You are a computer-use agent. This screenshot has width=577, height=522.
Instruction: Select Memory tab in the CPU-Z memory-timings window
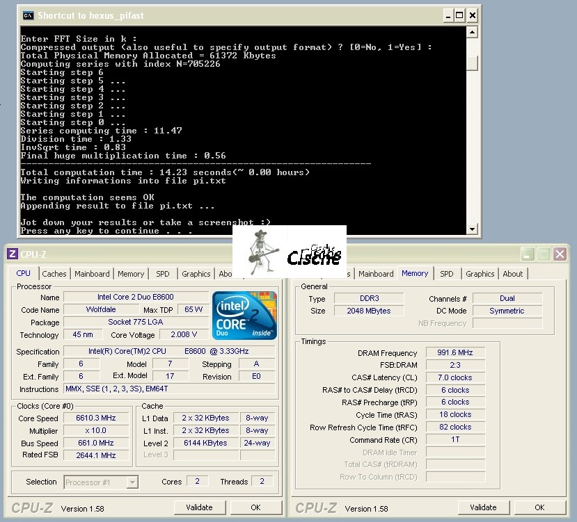tap(415, 273)
